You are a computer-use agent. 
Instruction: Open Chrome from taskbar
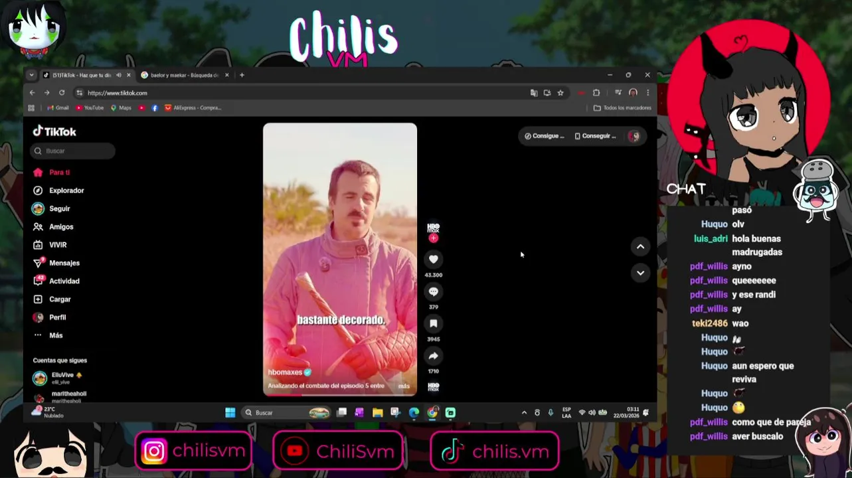432,413
